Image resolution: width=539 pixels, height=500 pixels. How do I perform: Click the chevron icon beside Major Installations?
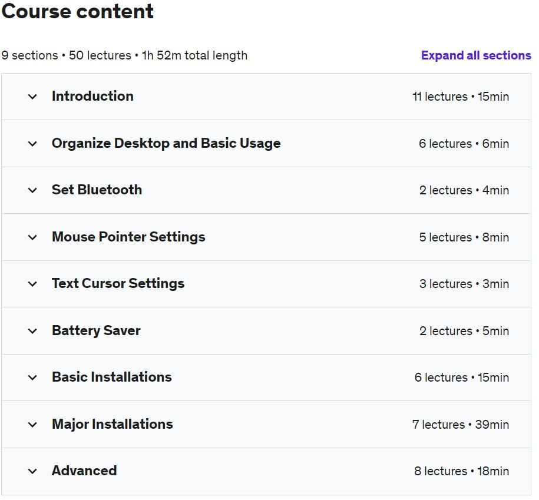(x=32, y=425)
